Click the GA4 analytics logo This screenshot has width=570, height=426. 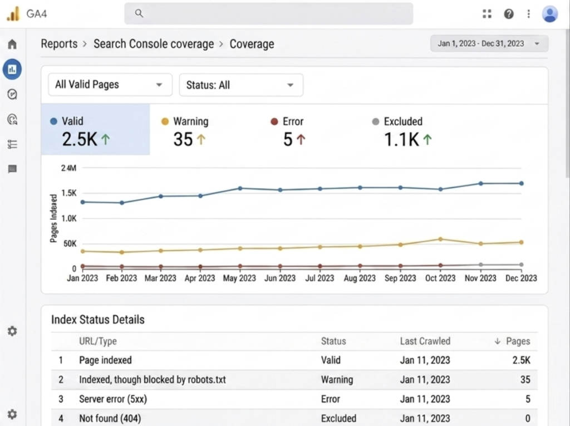[x=13, y=14]
